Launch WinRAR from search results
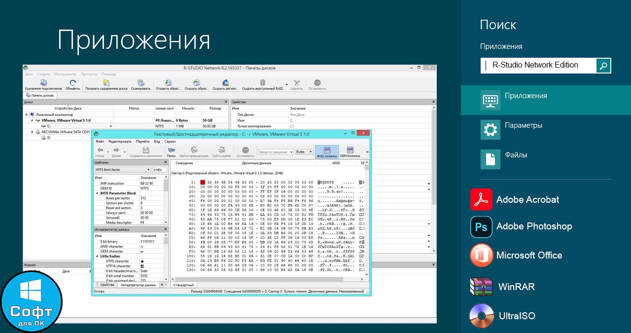Viewport: 631px width, 333px height. (x=502, y=287)
